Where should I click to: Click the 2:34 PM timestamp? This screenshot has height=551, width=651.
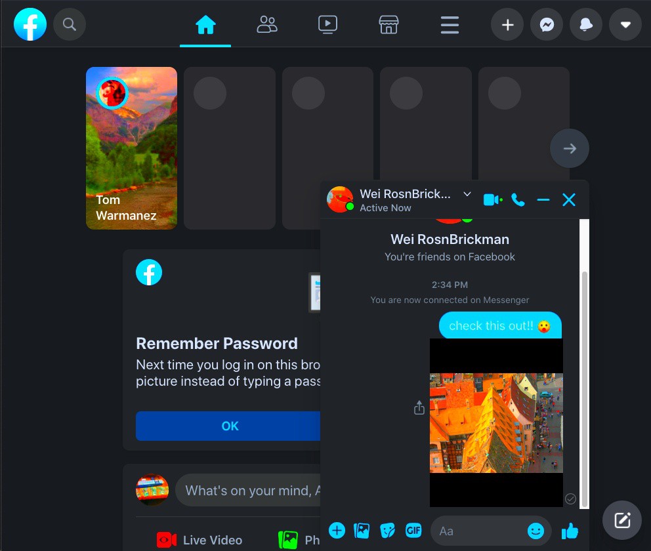click(450, 285)
